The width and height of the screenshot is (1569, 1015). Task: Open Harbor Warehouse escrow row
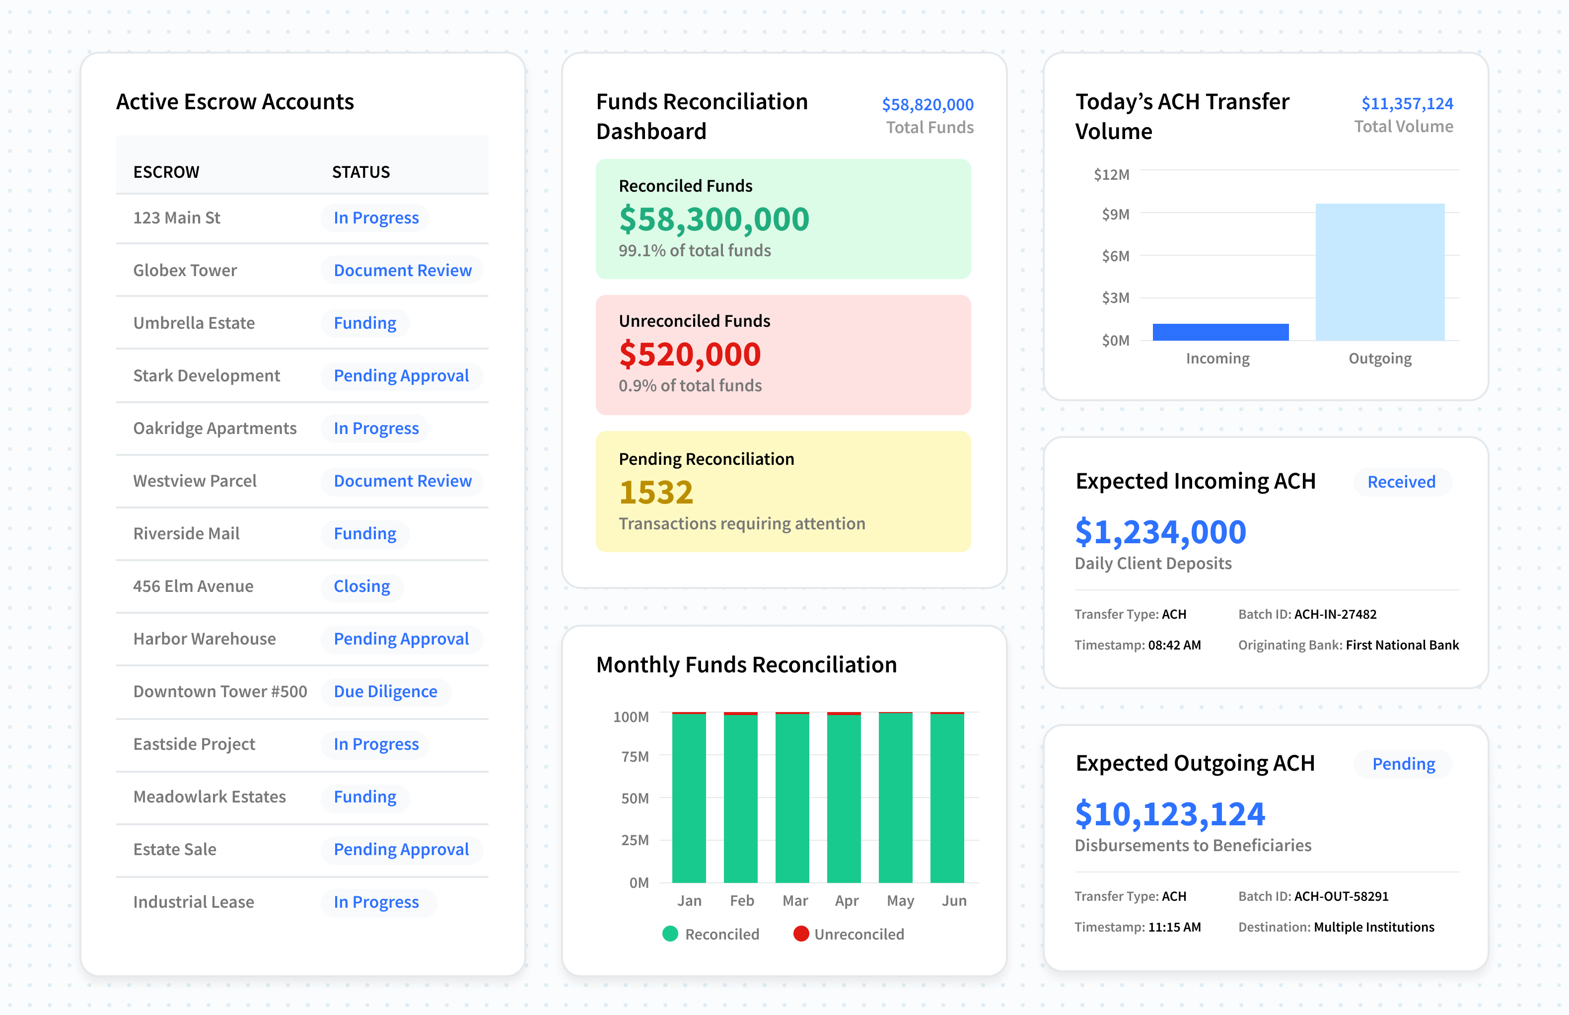pyautogui.click(x=302, y=639)
